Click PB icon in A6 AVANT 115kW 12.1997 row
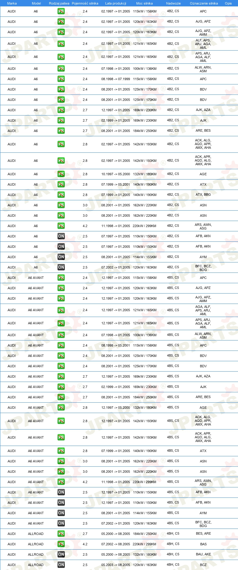 (x=61, y=278)
